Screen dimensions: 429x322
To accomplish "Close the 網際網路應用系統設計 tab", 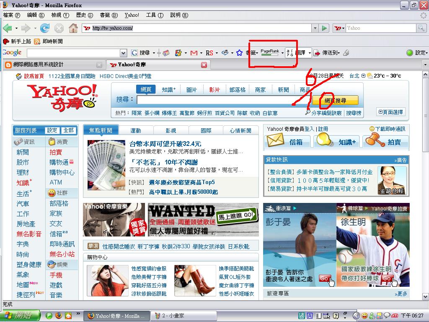I will [x=99, y=65].
